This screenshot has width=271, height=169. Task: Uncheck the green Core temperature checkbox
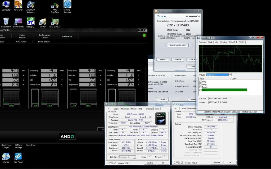click(x=200, y=90)
